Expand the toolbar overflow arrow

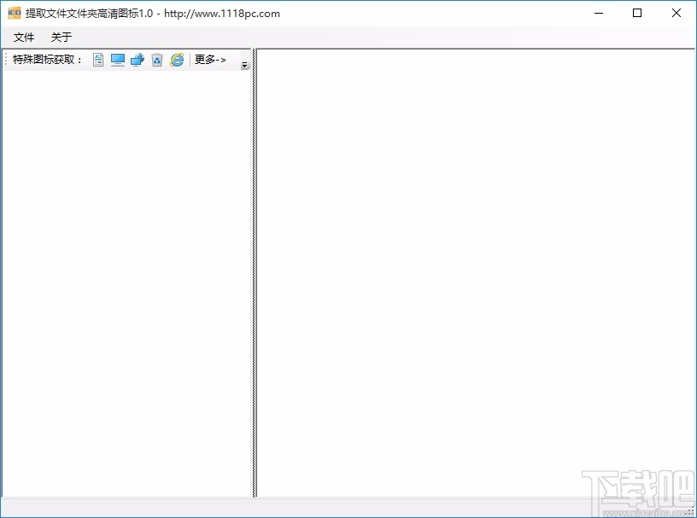(x=244, y=61)
